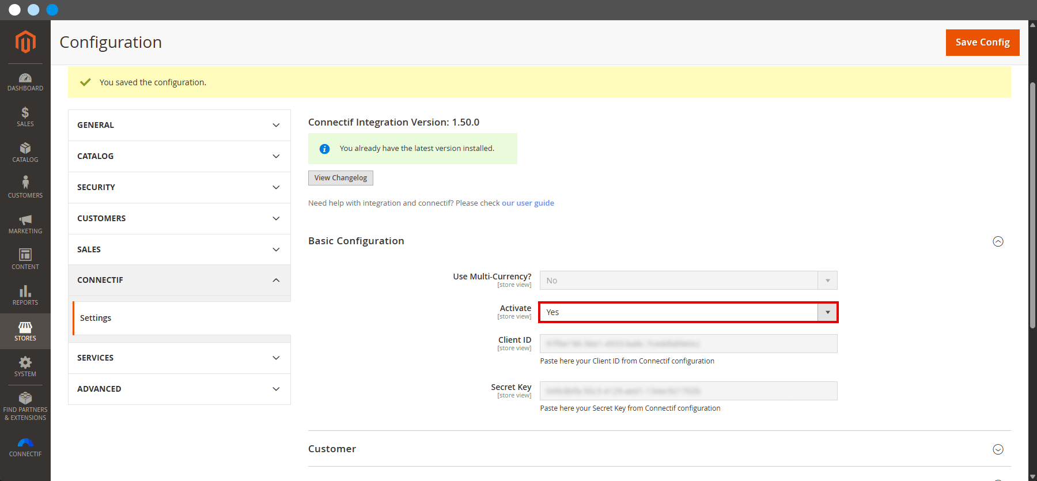The width and height of the screenshot is (1037, 481).
Task: Expand the CUSTOMERS configuration group
Action: point(179,218)
